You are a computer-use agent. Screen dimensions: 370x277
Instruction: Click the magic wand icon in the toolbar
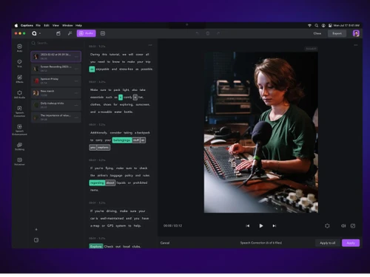tap(70, 33)
